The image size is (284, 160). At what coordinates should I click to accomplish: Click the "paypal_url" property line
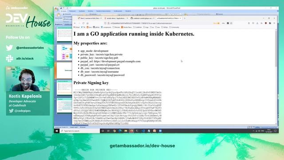tap(110, 61)
